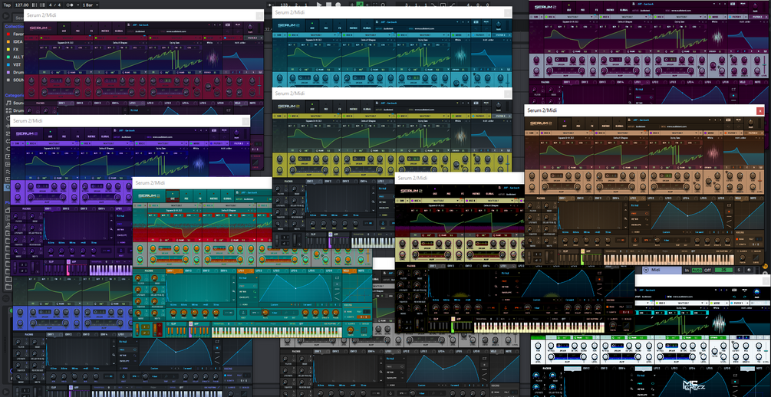Screen dimensions: 771x397
Task: Click the Serum 2 logo in crimson window
Action: pos(40,28)
